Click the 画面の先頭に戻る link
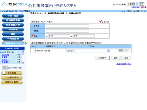Screen dimensions: 147x110 [124, 64]
